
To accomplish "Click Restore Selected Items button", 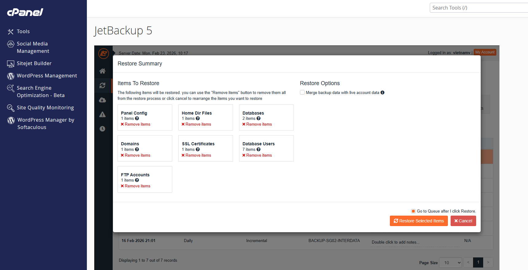I will pyautogui.click(x=419, y=221).
